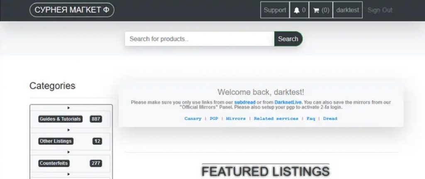Focus the Search for products field

click(x=200, y=39)
